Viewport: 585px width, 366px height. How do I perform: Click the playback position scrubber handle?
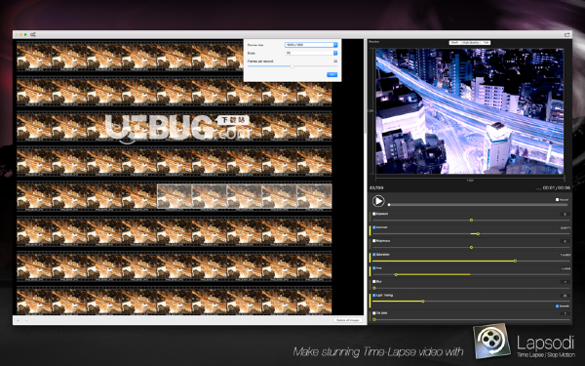tap(389, 205)
